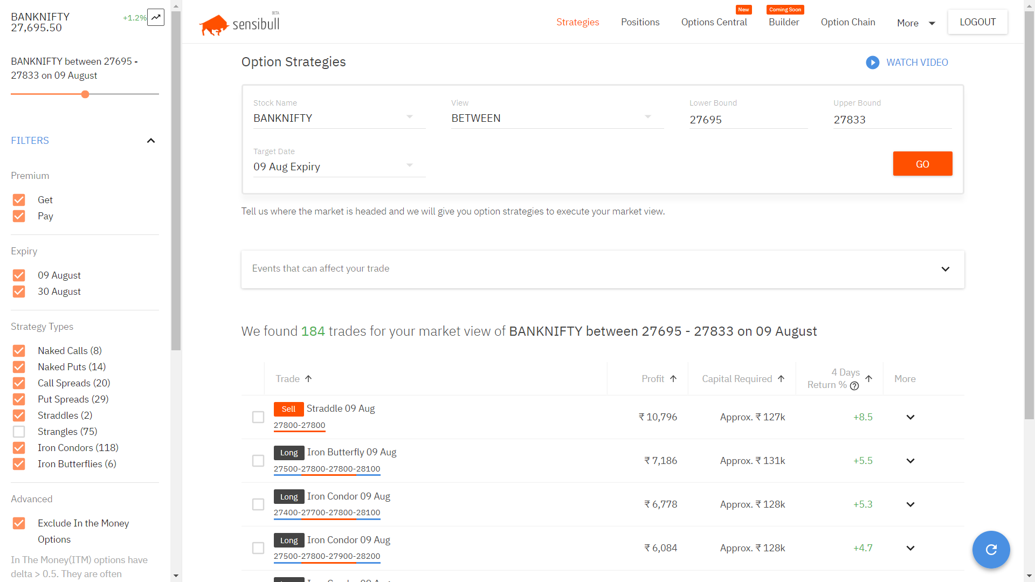Enable the Strangles (75) checkbox
Screen dimensions: 1035x582
pos(19,432)
